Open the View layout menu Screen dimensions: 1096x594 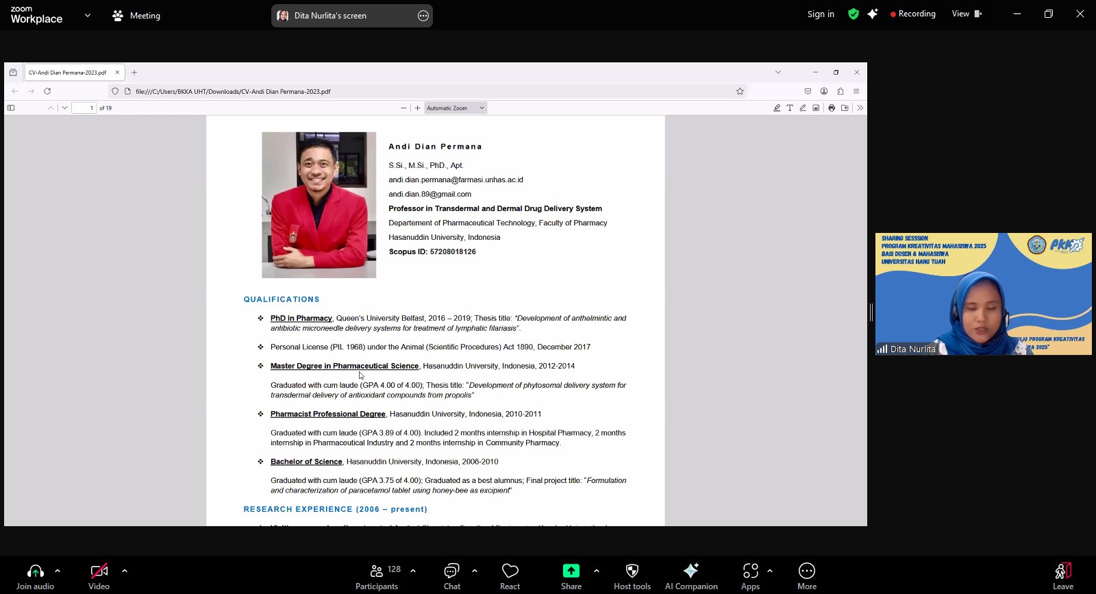(x=966, y=14)
